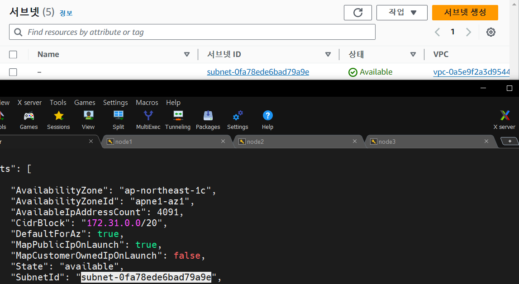Sort by 서브넷 ID column arrow
Screen dimensions: 519x284
coord(328,55)
